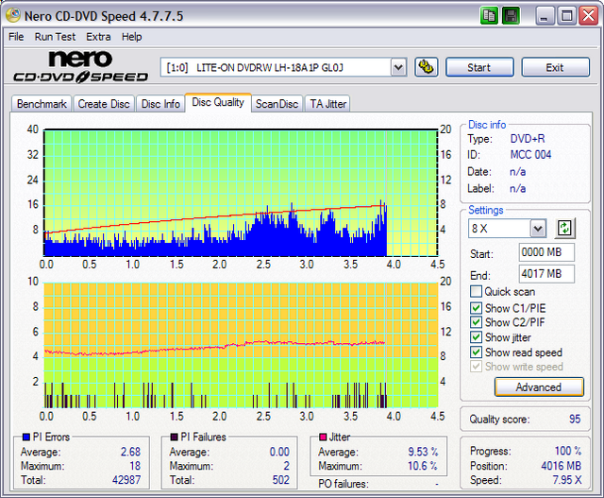The width and height of the screenshot is (604, 498).
Task: Click the Progress value 100 %
Action: click(568, 451)
